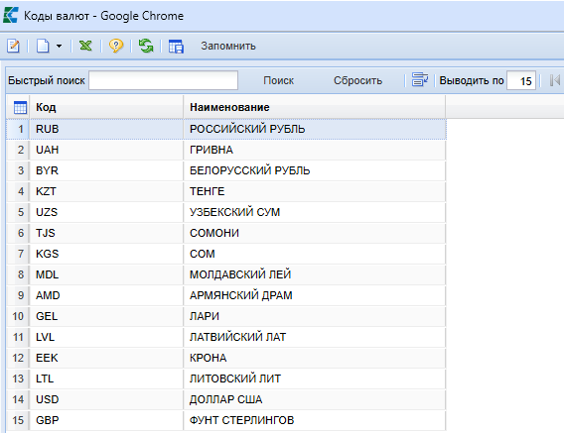Focus the Быстрый поиск input field
This screenshot has height=433, width=564.
[x=163, y=80]
